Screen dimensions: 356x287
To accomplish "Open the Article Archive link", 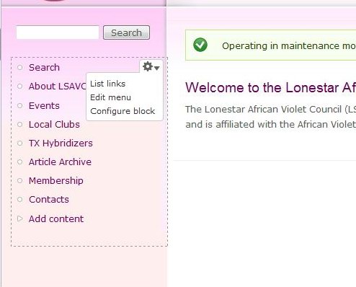I will tap(60, 162).
